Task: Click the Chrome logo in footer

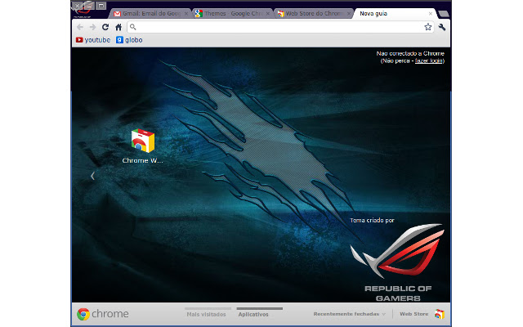Action: [103, 314]
